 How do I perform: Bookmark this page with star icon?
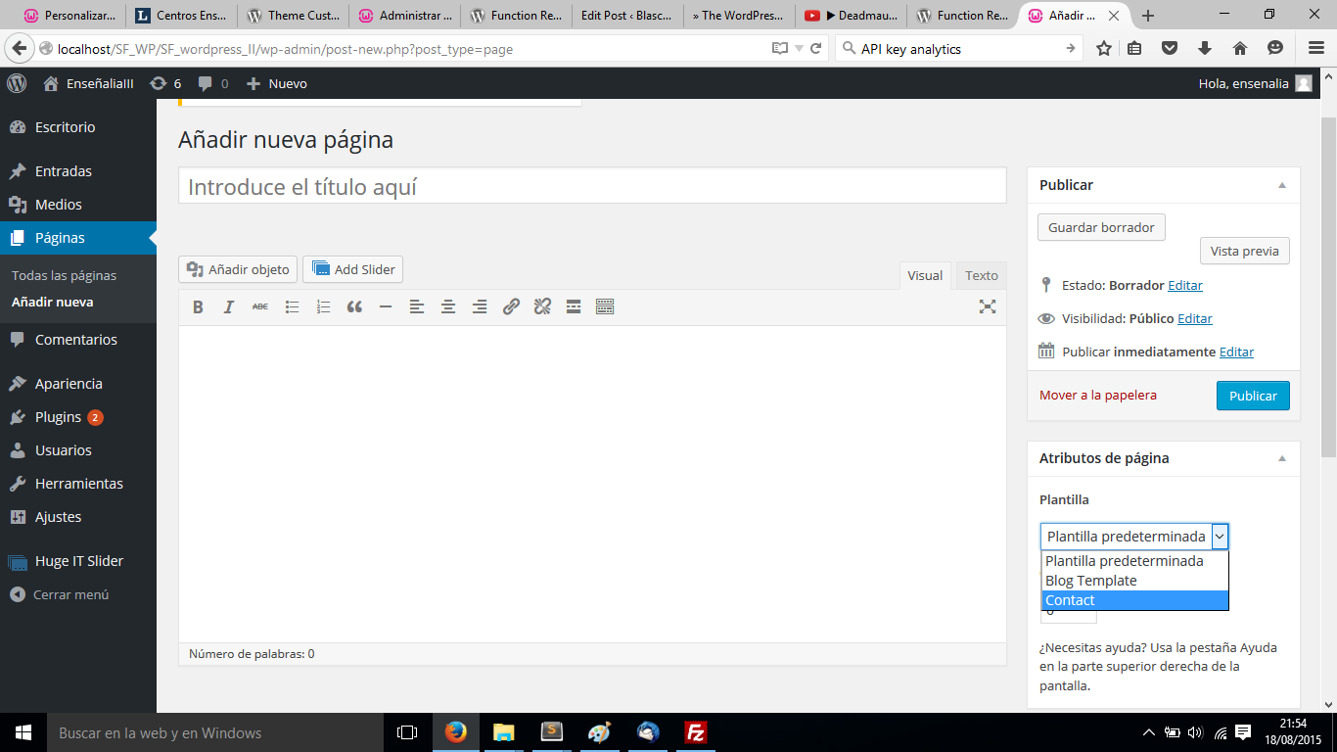pos(1104,49)
